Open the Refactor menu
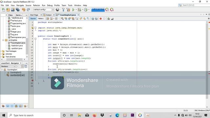Screen dimensions: 210x118 click(36, 5)
